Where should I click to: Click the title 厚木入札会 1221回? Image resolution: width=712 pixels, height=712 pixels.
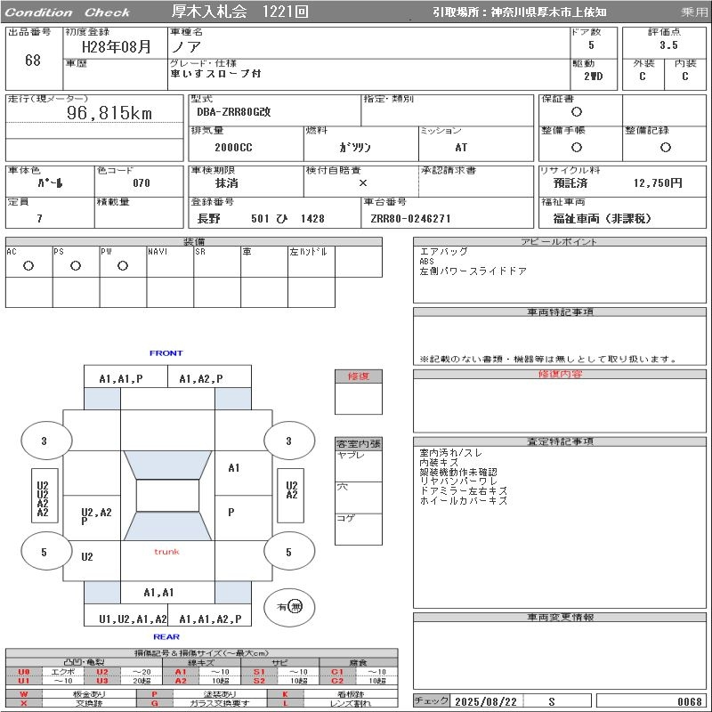point(240,12)
